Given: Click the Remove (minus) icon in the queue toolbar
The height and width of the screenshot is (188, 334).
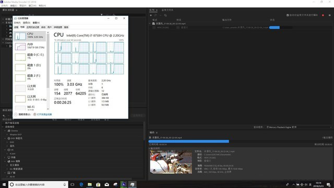Looking at the screenshot, I should (160, 15).
